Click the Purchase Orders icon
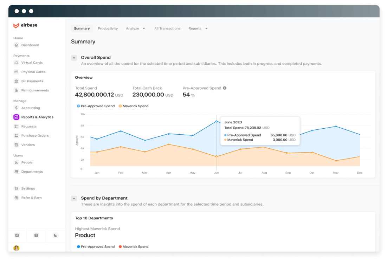Image resolution: width=388 pixels, height=264 pixels. tap(16, 136)
